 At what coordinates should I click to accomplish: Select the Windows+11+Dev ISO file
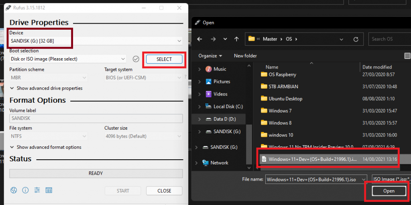click(309, 159)
